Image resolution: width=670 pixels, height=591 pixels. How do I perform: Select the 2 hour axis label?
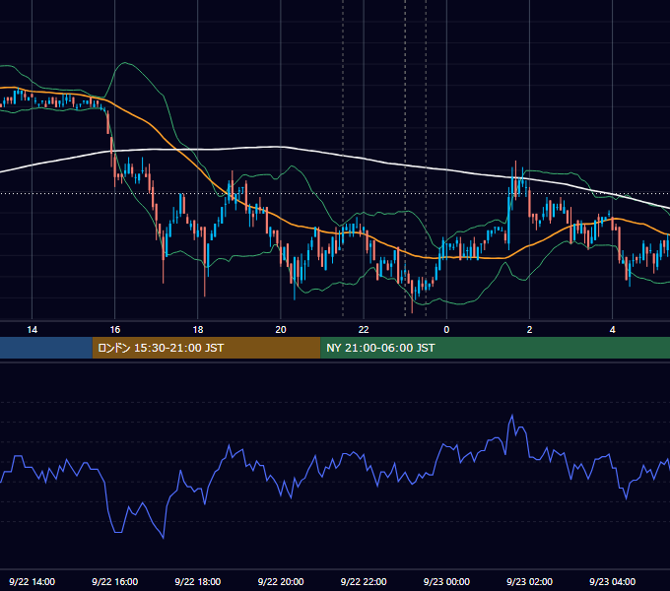529,330
